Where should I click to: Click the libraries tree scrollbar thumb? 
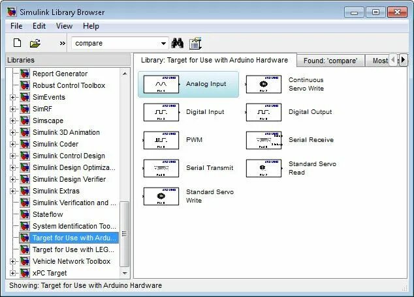124,234
